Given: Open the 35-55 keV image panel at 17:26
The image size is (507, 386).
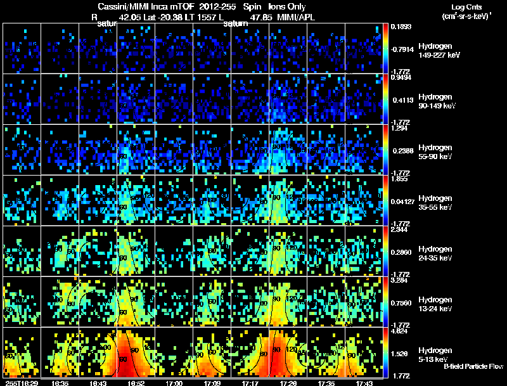Looking at the screenshot, I should click(x=288, y=200).
